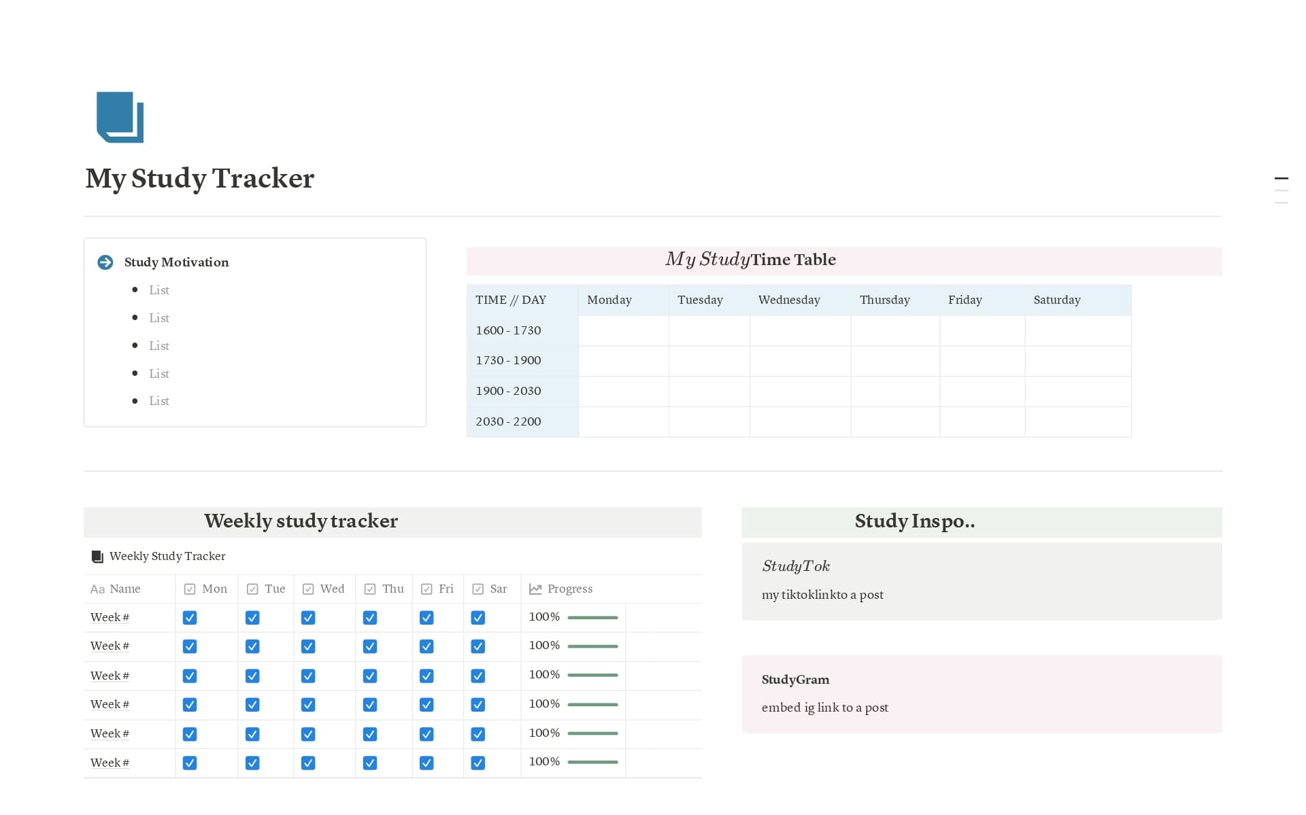
Task: Open the topmost Week # page link
Action: (110, 618)
